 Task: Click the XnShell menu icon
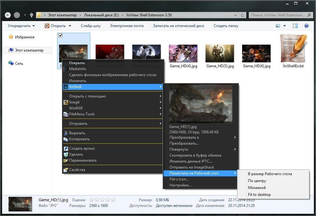click(66, 87)
